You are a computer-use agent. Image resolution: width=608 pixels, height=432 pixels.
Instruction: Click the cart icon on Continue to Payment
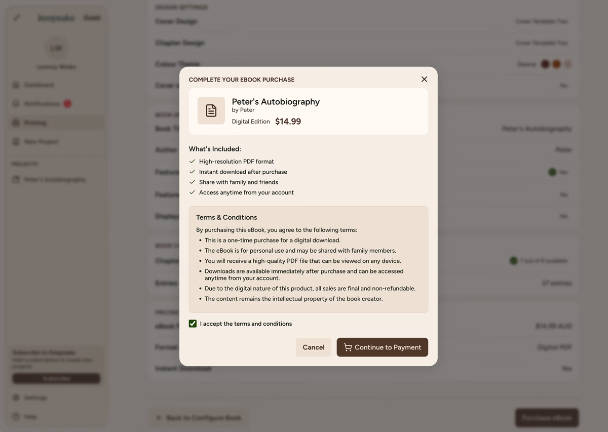tap(348, 347)
